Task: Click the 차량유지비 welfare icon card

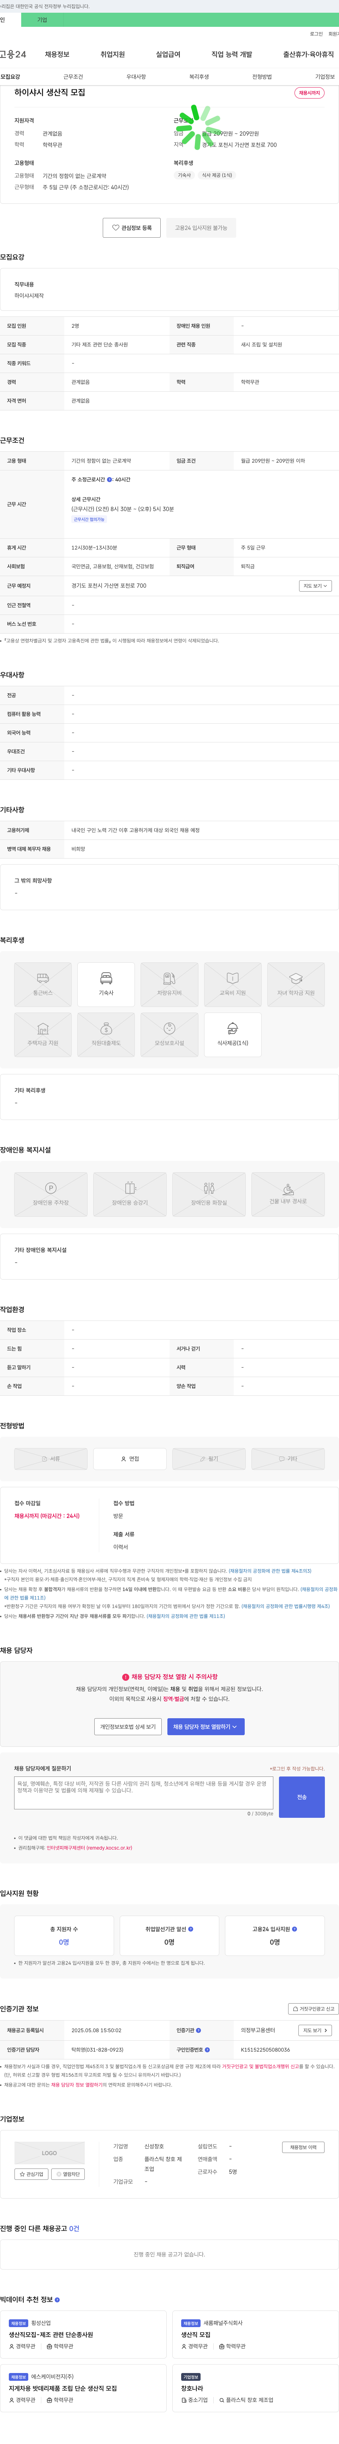Action: tap(169, 984)
